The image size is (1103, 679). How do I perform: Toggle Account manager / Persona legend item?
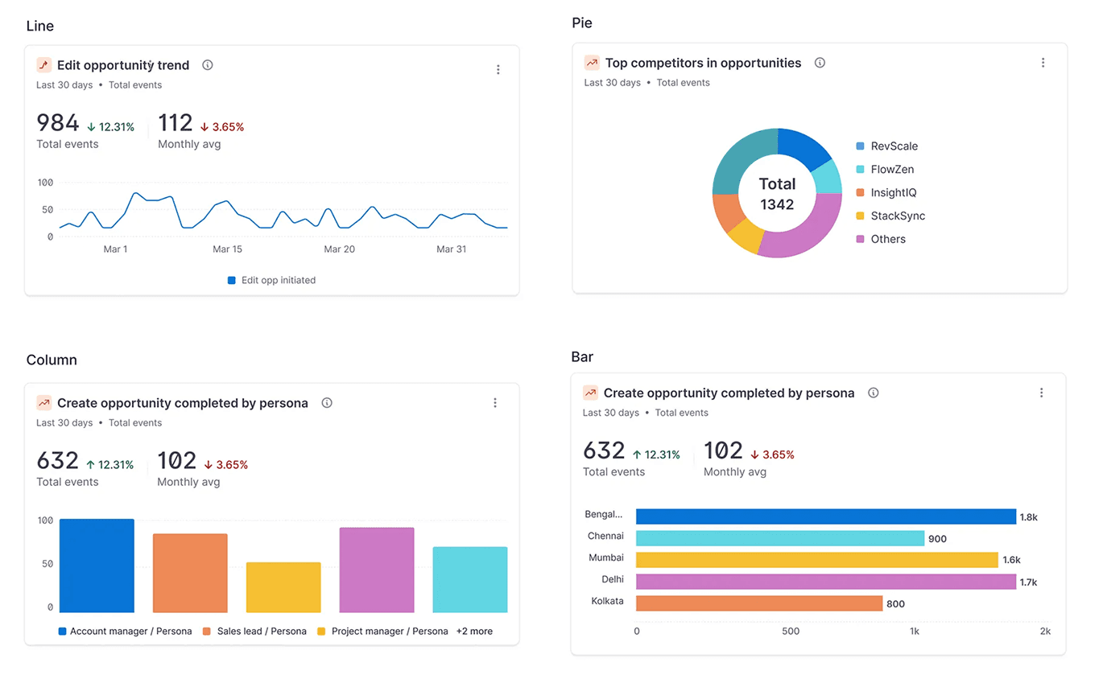[x=125, y=632]
